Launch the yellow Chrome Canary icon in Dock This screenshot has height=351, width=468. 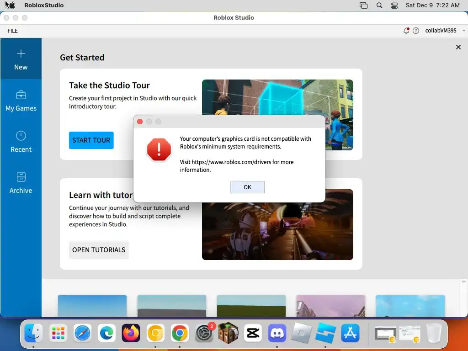(155, 333)
